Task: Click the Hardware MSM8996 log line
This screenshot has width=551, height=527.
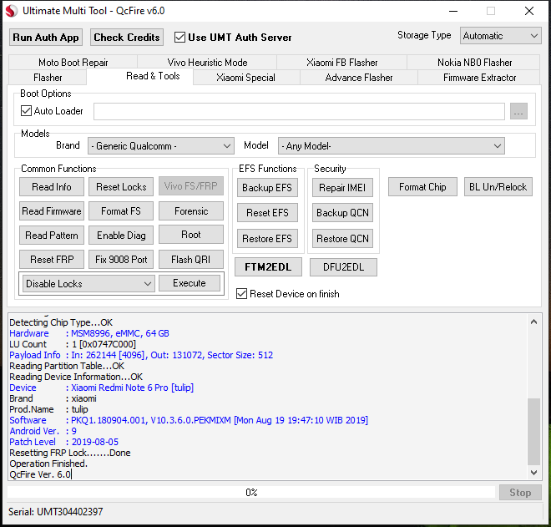Action: pos(89,333)
